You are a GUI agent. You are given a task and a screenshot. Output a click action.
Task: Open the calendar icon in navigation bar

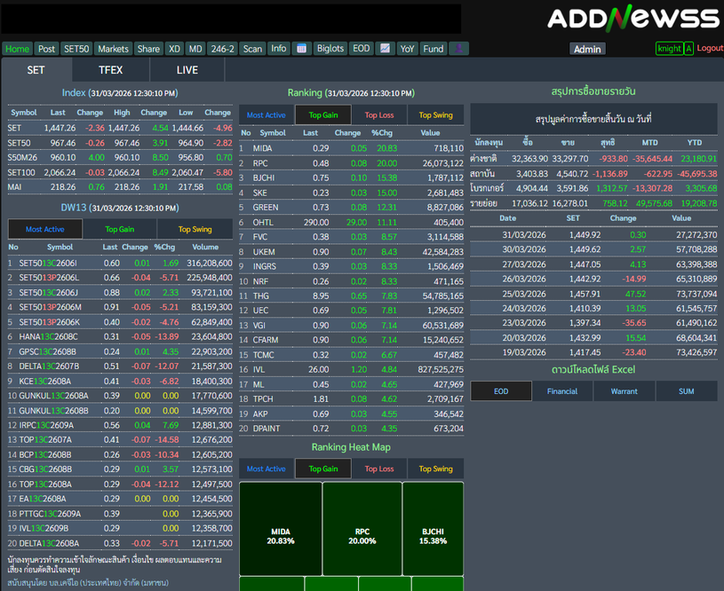tap(301, 49)
